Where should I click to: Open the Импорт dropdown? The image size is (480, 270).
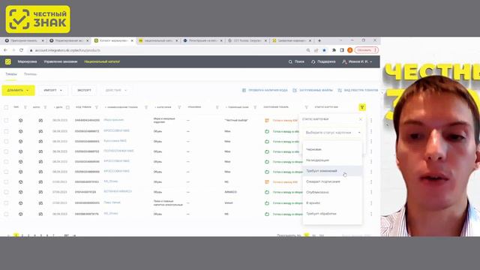click(x=53, y=90)
